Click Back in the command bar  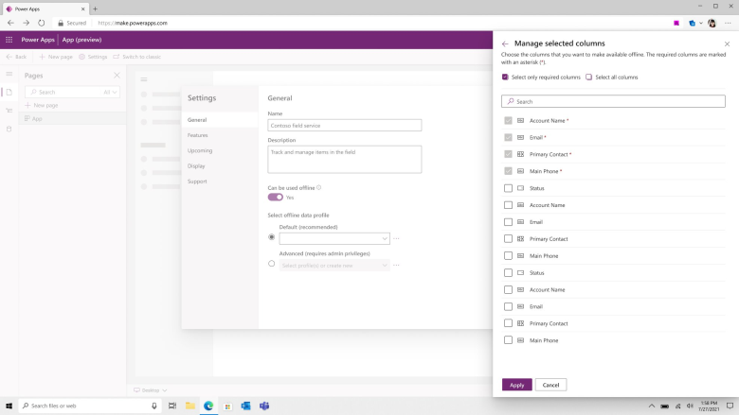(16, 57)
